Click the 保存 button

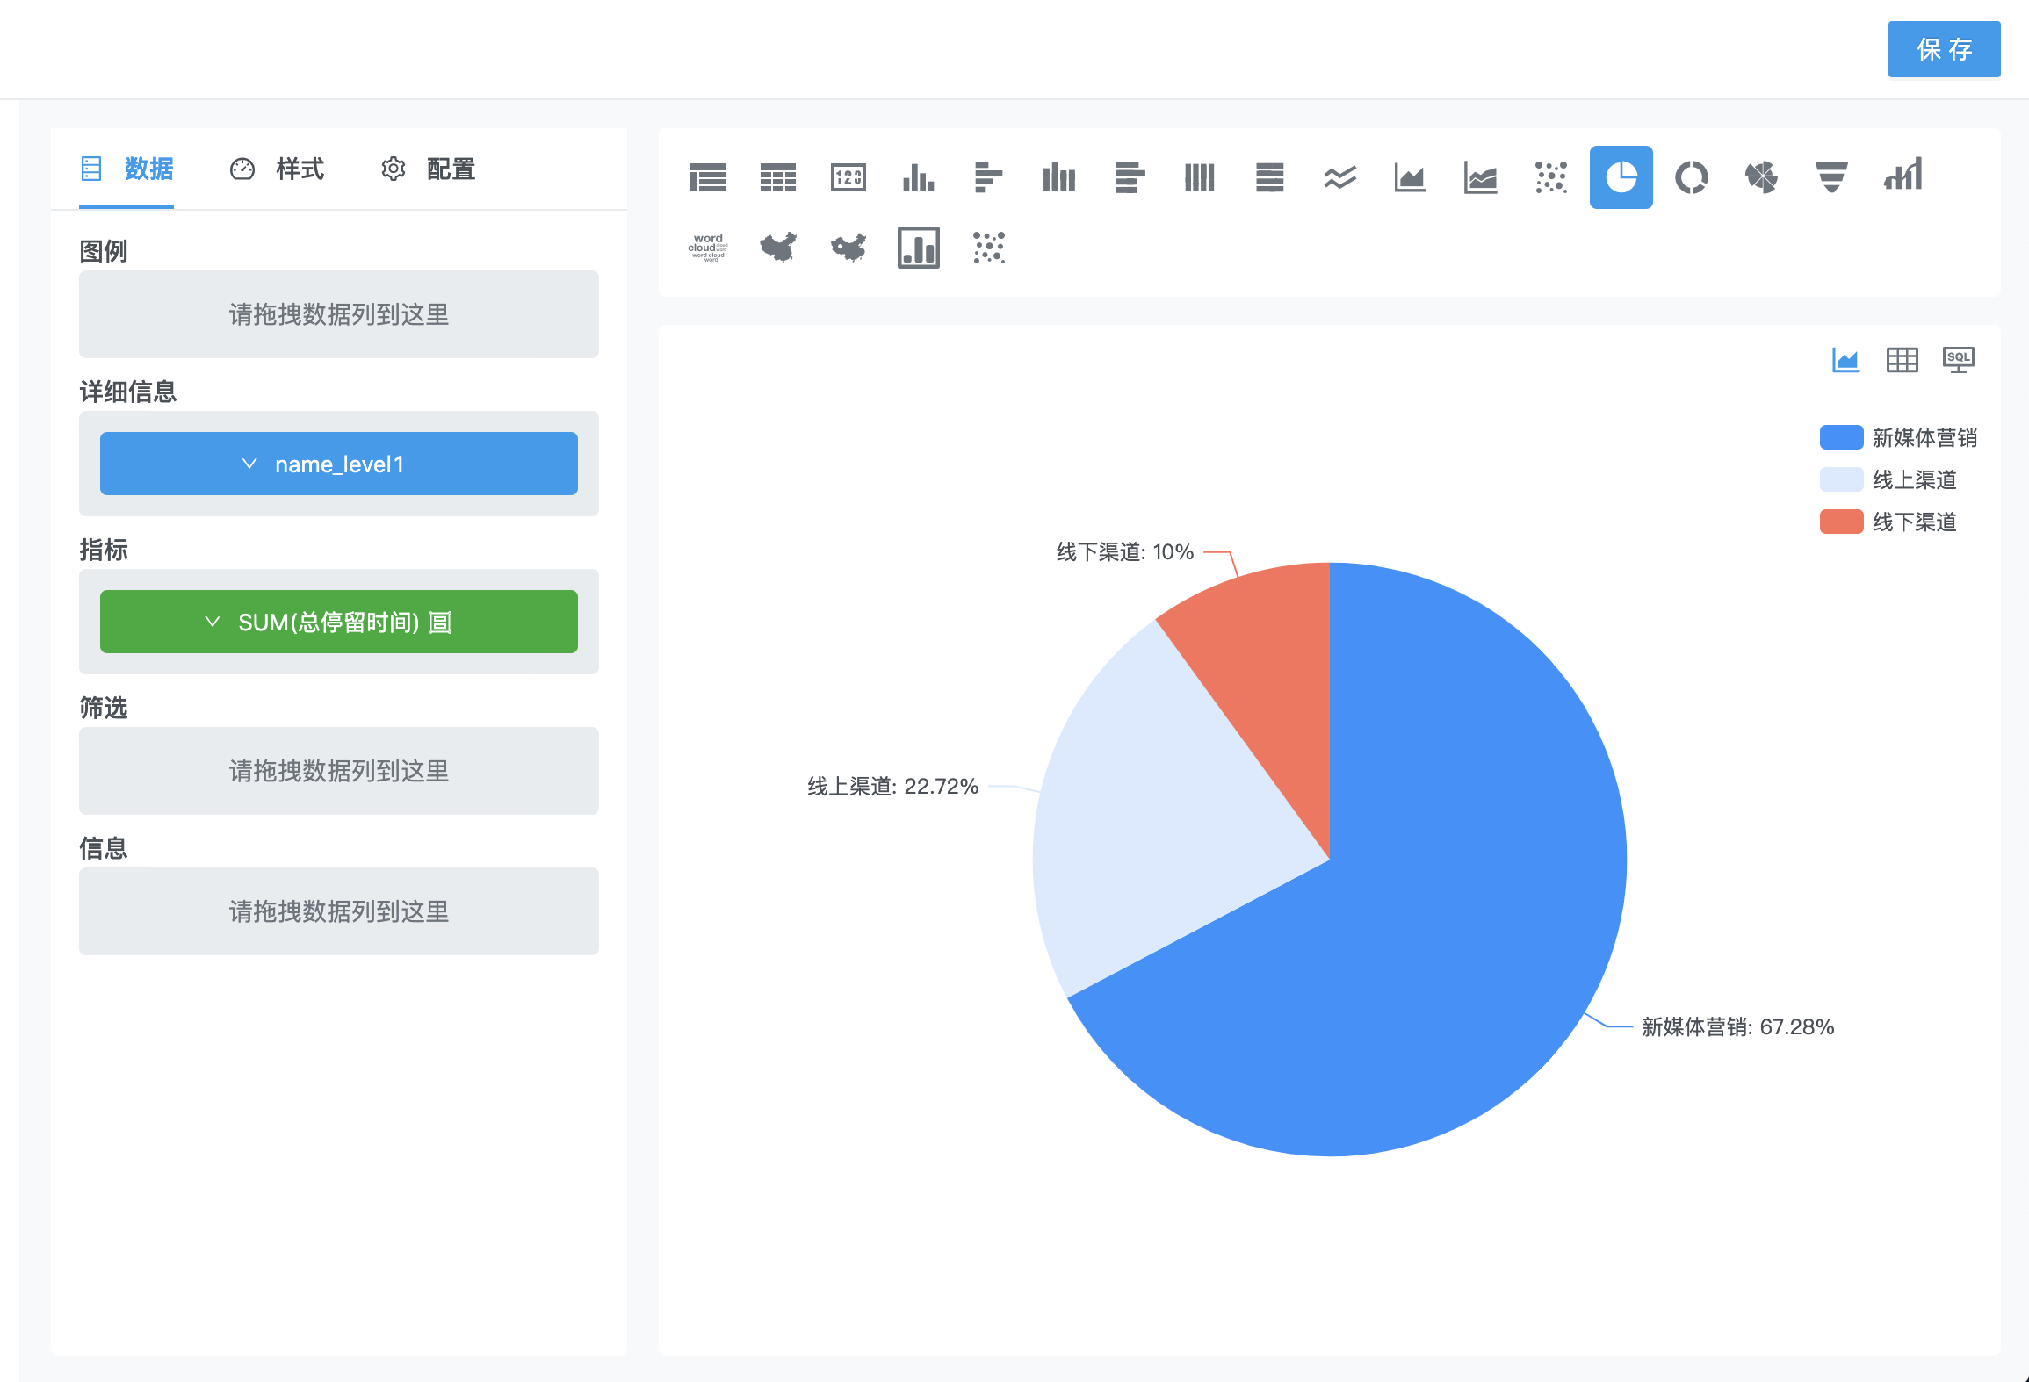[1944, 49]
